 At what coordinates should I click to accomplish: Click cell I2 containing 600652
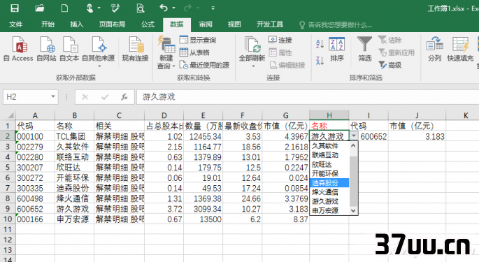pos(369,136)
